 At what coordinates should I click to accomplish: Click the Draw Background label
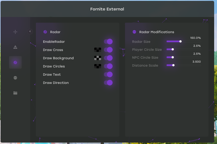click(58, 58)
